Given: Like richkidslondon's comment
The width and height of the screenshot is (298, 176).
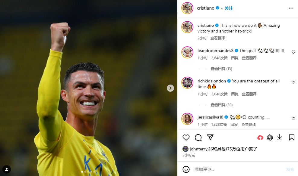Looking at the screenshot, I should tap(293, 82).
